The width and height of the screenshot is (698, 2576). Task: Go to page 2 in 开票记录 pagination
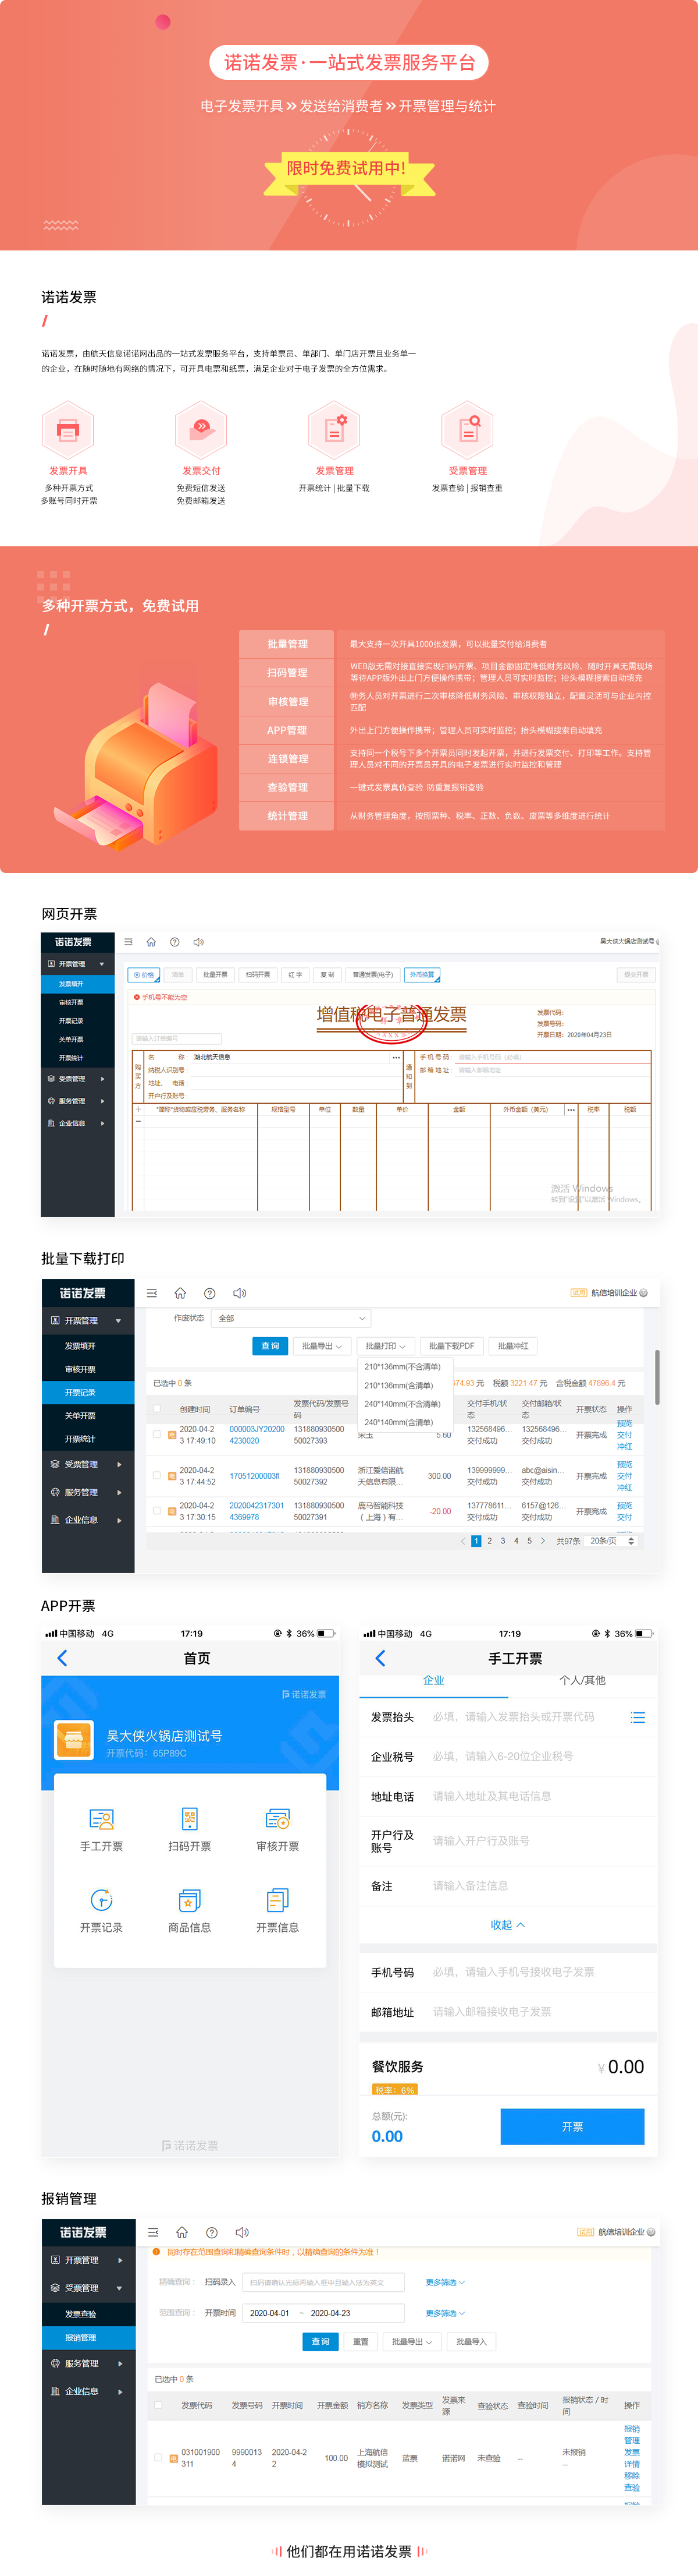pos(489,1541)
